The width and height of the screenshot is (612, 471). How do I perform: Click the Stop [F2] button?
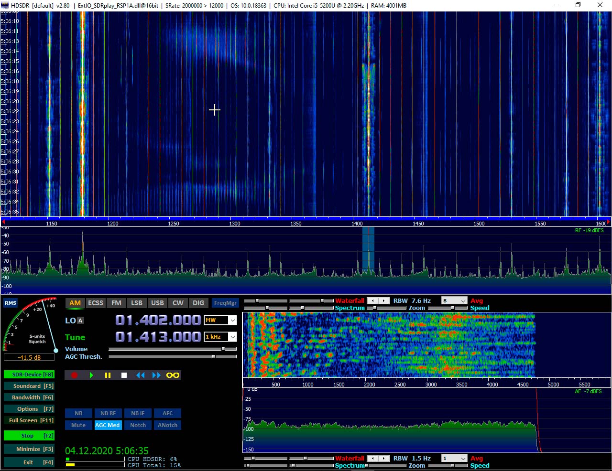click(x=29, y=436)
